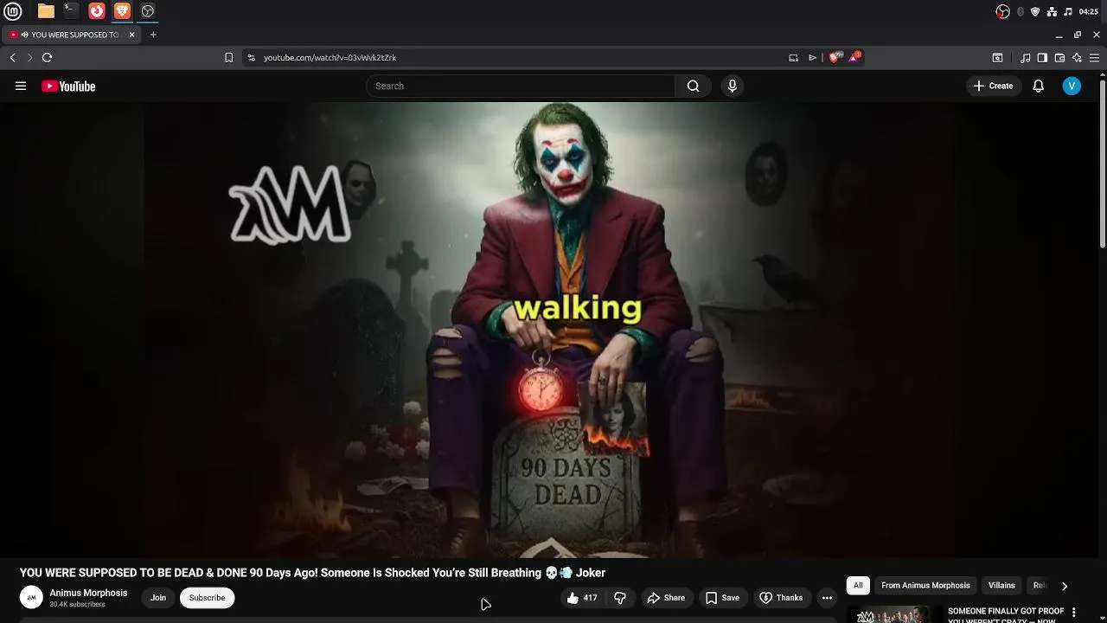Open media playlist music note in toolbar
Screen dimensions: 1107x623
pyautogui.click(x=1025, y=57)
